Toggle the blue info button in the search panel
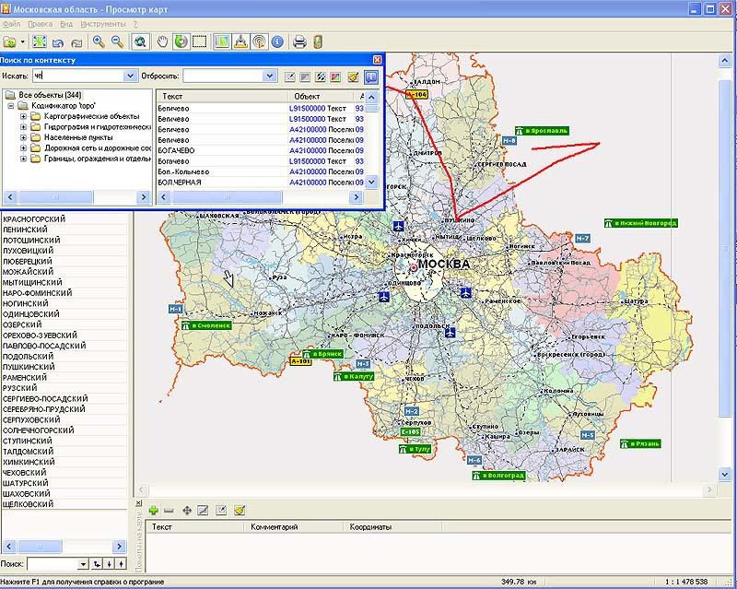This screenshot has height=589, width=737. tap(370, 77)
